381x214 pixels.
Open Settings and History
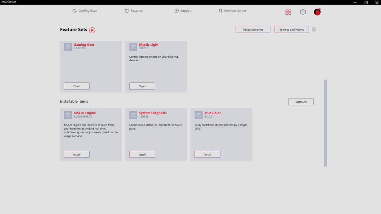coord(292,30)
